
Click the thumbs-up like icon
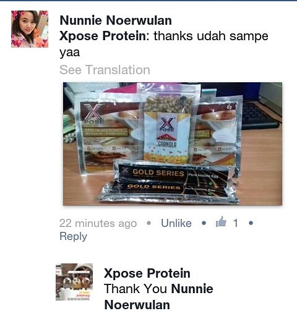[221, 222]
